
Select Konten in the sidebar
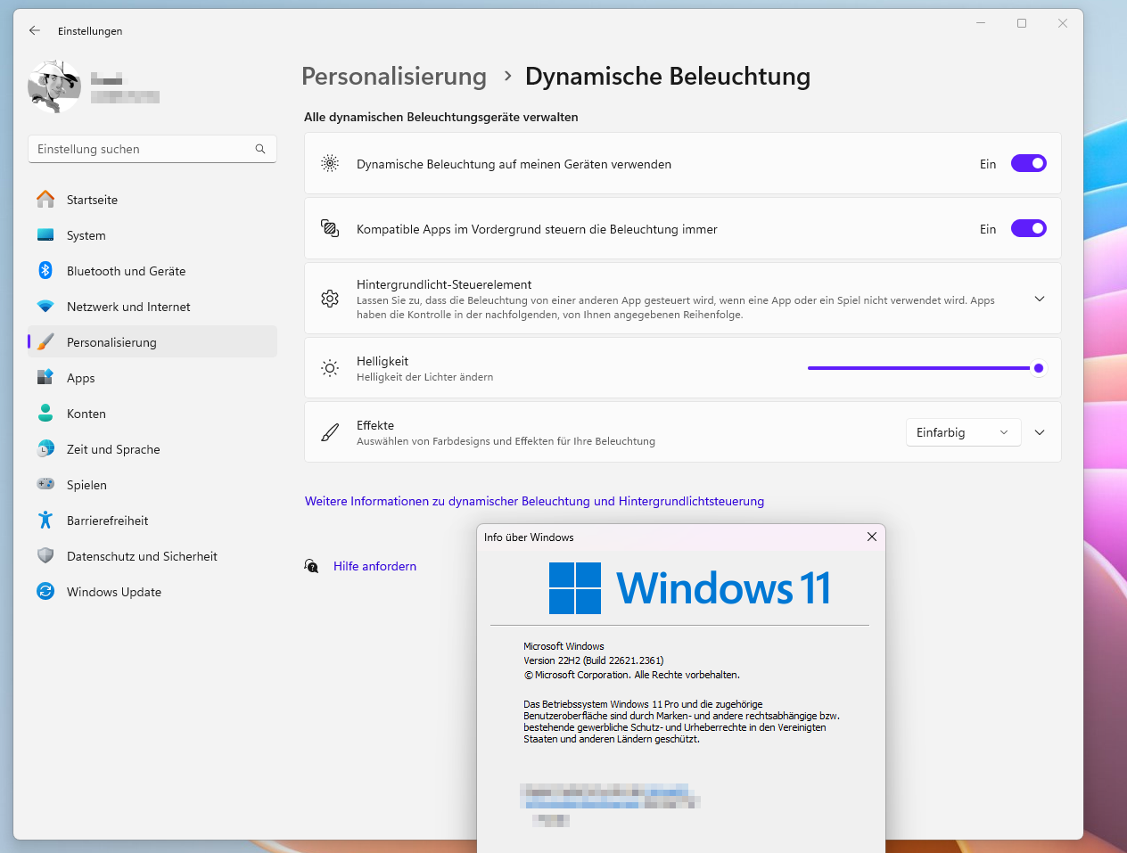(x=152, y=414)
